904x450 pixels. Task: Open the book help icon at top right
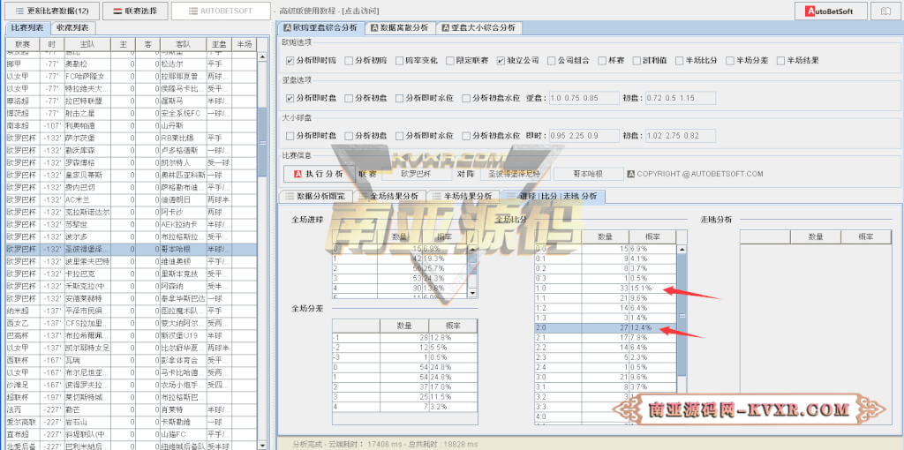[x=885, y=11]
